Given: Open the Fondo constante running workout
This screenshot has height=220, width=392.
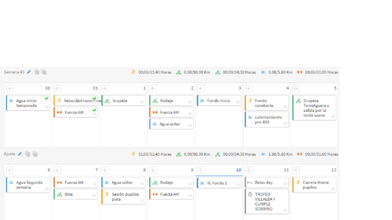Looking at the screenshot, I should point(266,103).
